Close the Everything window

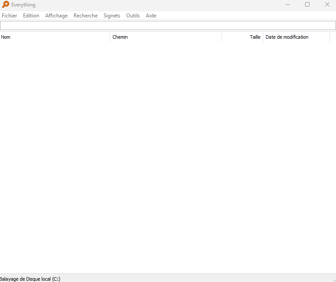pyautogui.click(x=327, y=4)
